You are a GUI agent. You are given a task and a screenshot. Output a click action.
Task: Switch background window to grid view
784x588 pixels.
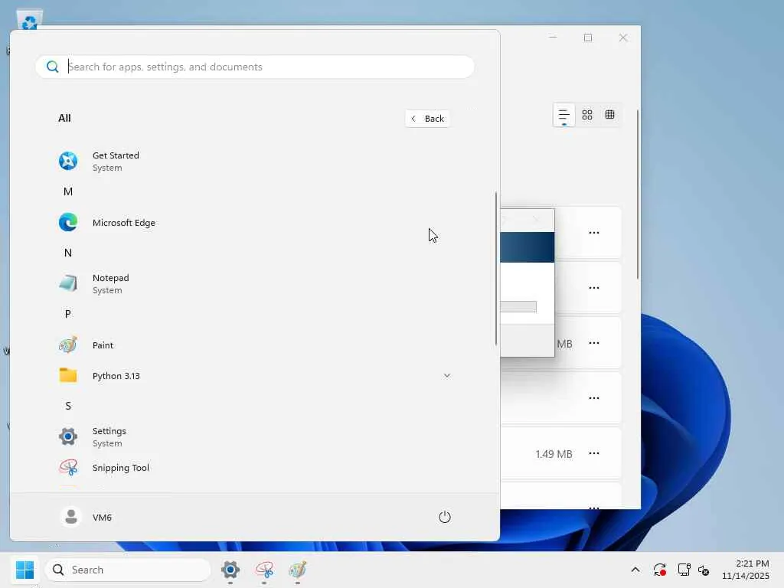(x=587, y=115)
